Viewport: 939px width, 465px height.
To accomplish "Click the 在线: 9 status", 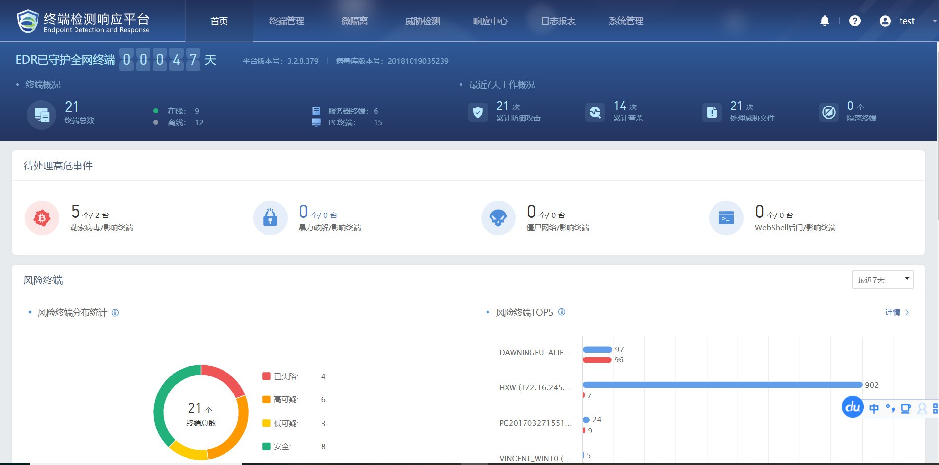I will tap(177, 111).
